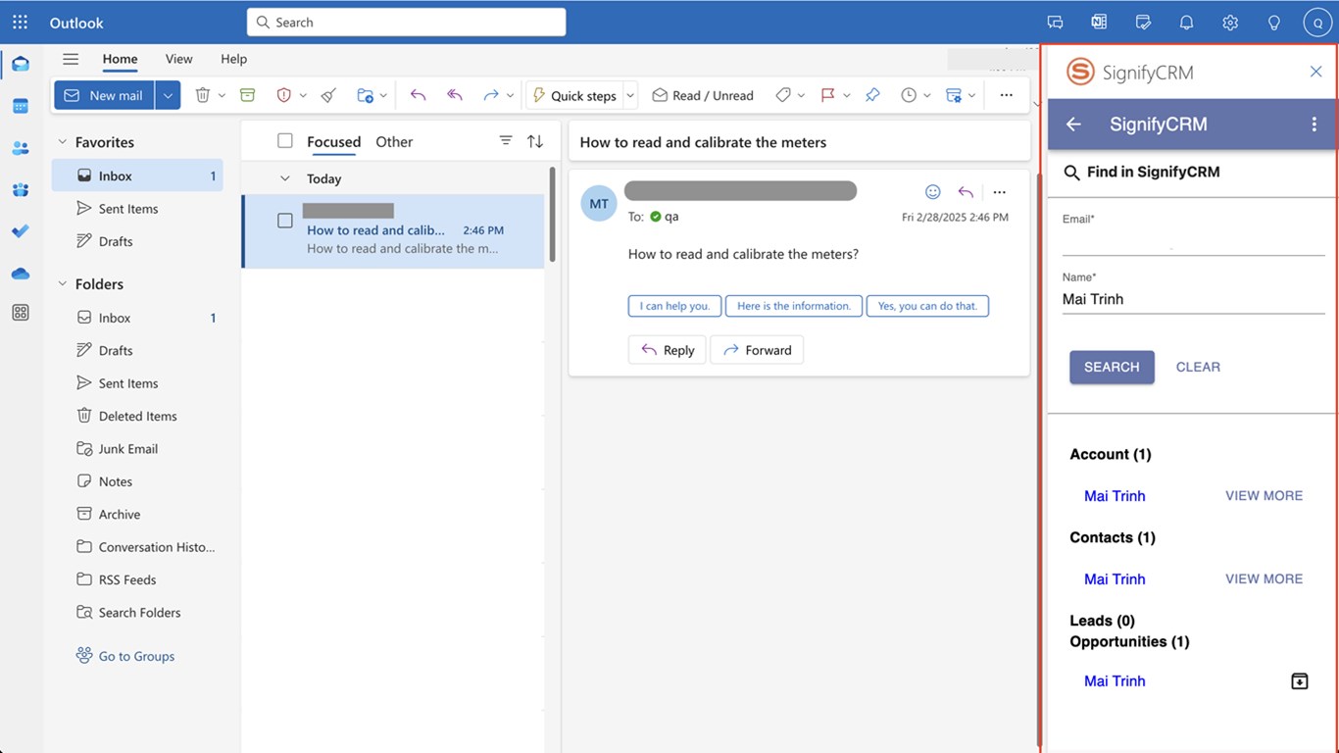The image size is (1339, 753).
Task: Open People in the left rail
Action: [x=21, y=148]
